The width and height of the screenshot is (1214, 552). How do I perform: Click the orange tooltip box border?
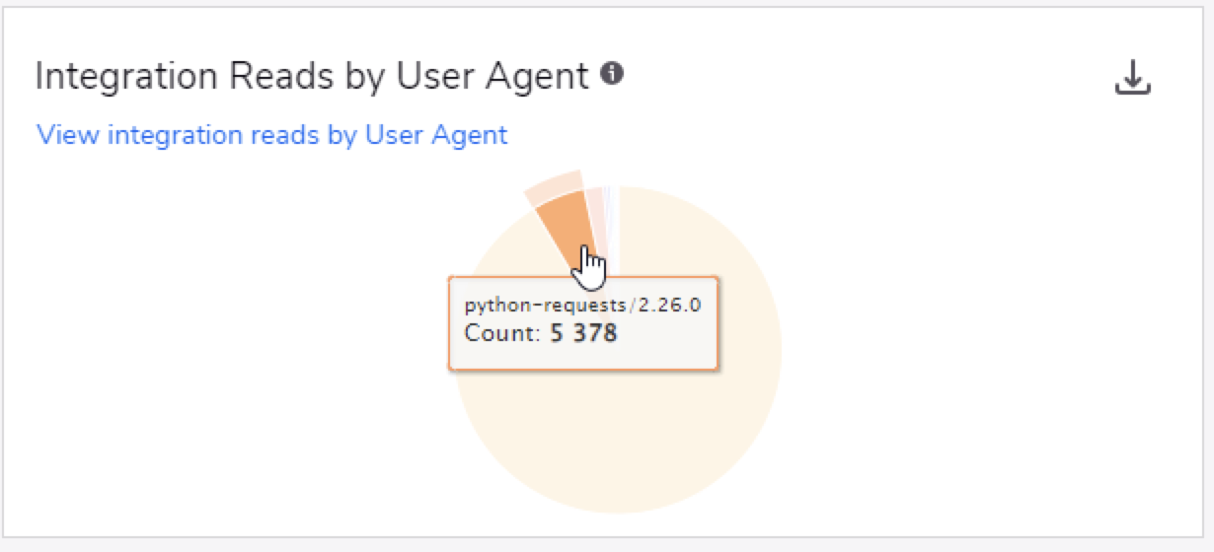582,278
